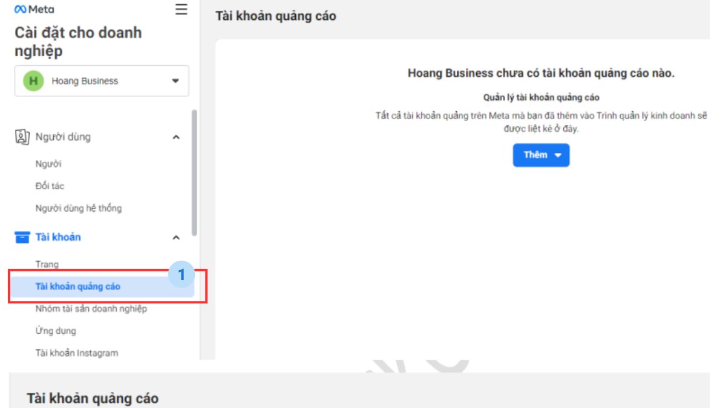Open Tài khoản Instagram sidebar item
Viewport: 726px width, 408px height.
[x=77, y=353]
